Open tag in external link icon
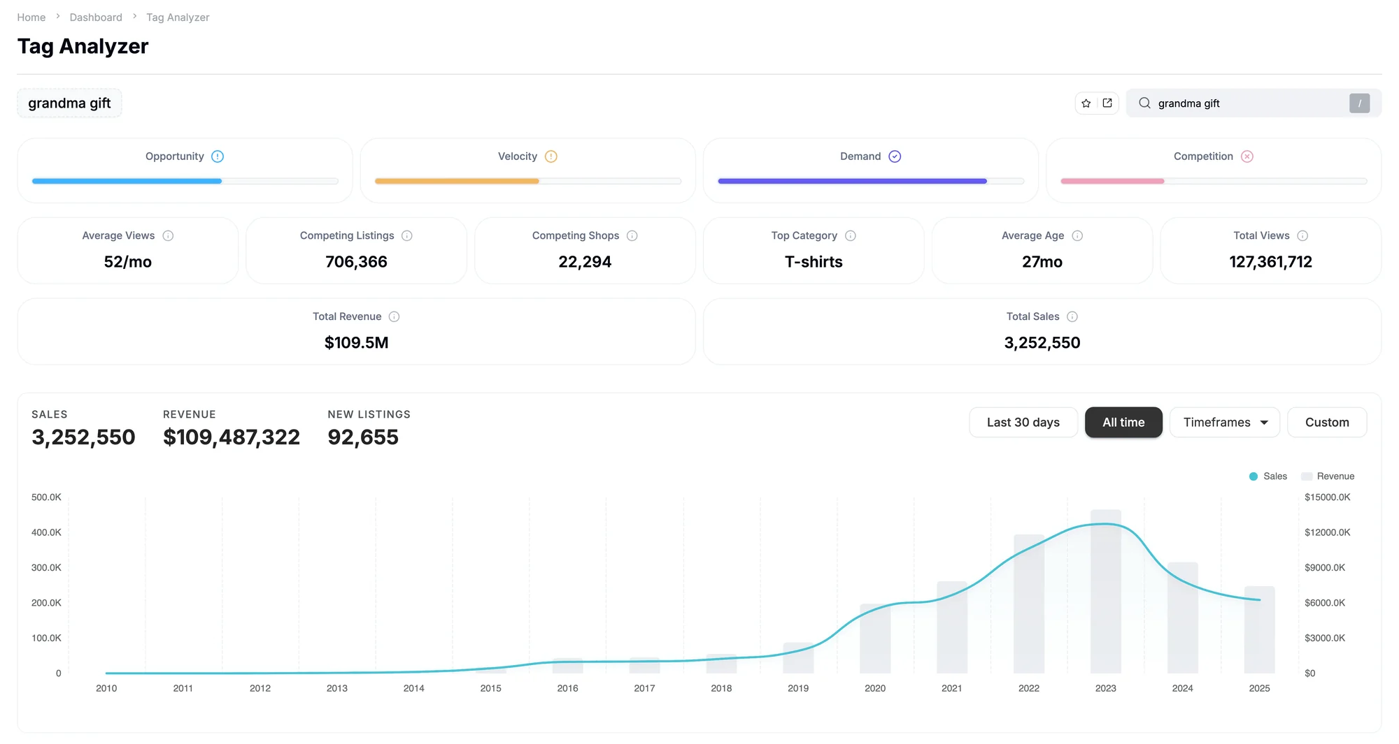 pyautogui.click(x=1107, y=103)
